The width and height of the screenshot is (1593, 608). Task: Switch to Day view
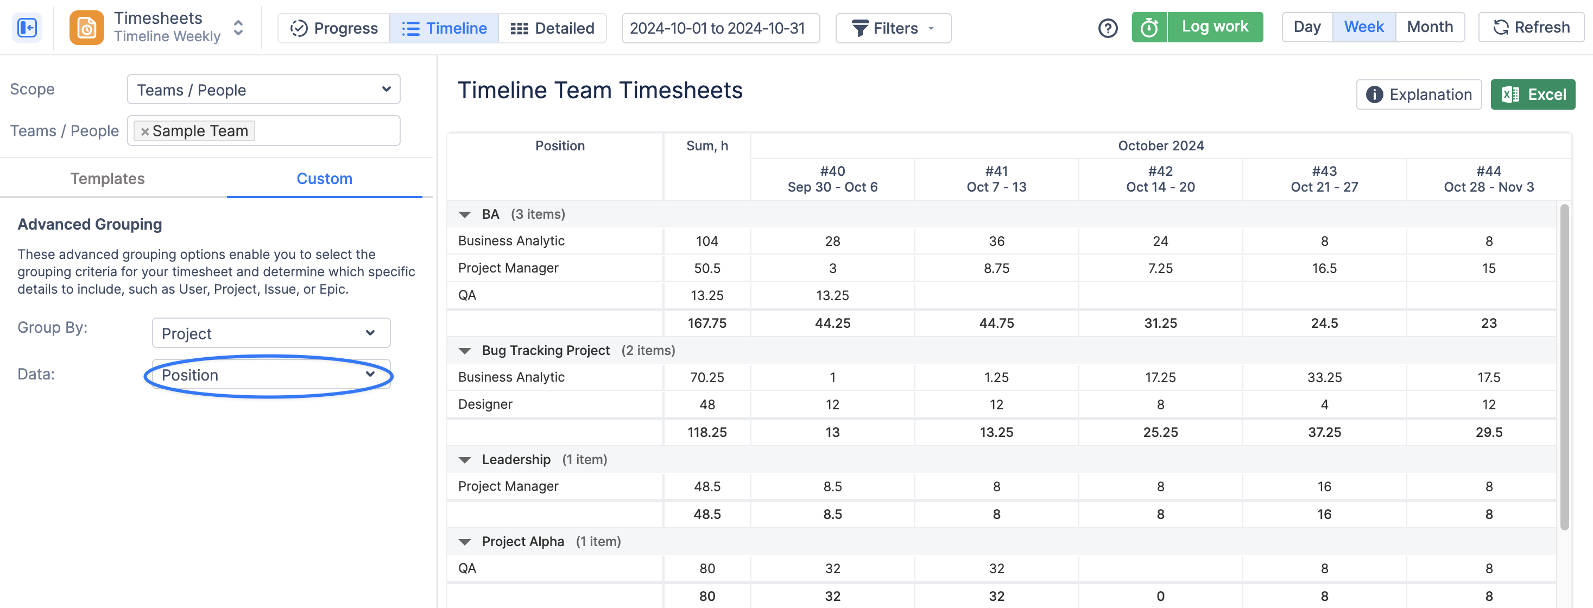1307,28
